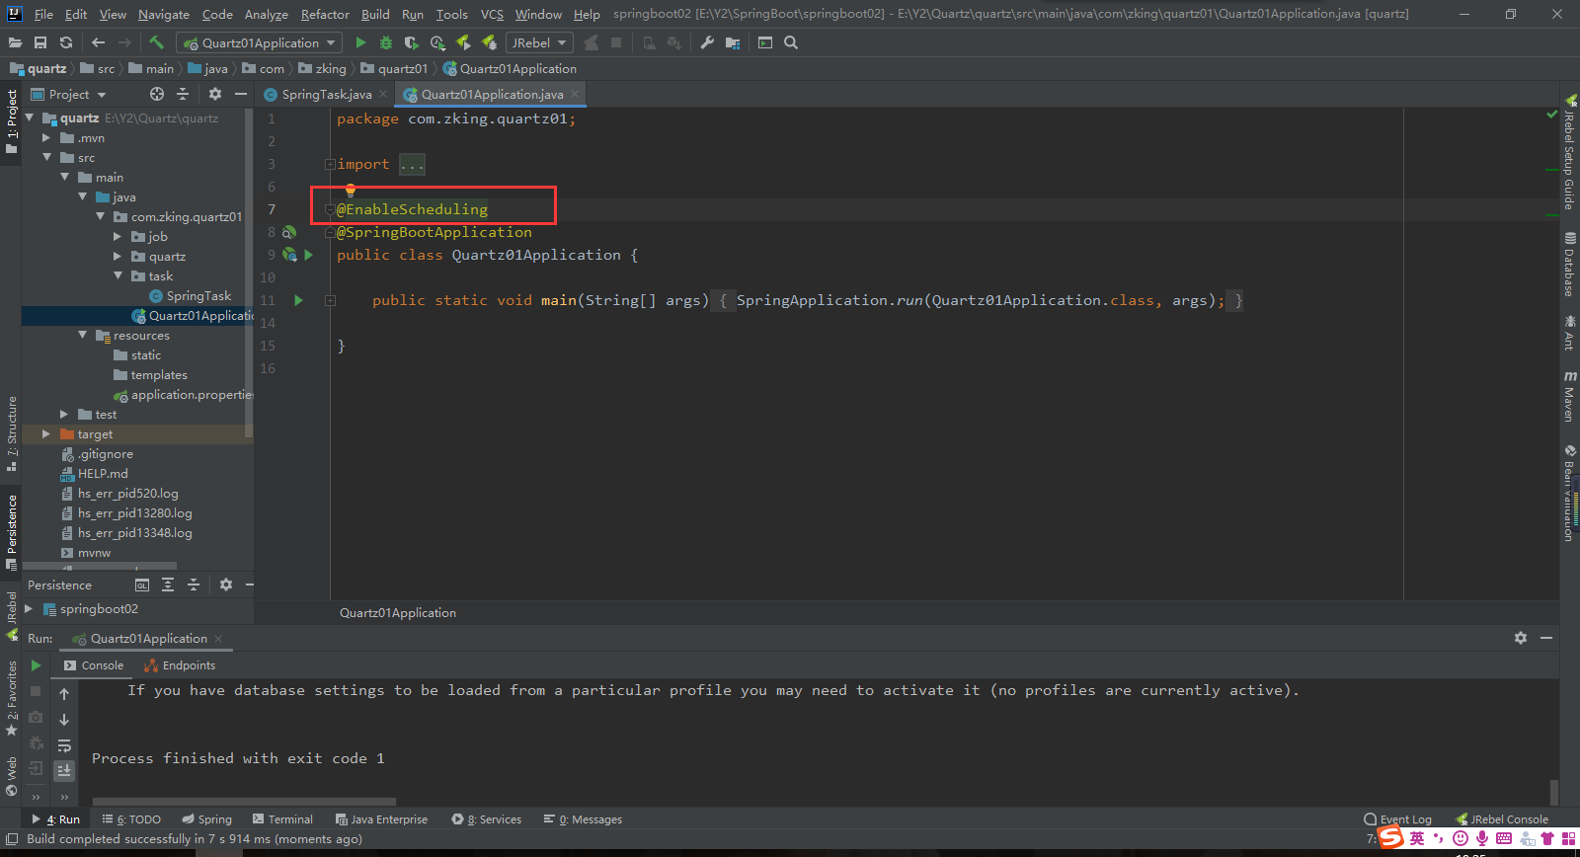Build the project with the hammer icon
Screen dimensions: 1580x857
pyautogui.click(x=156, y=42)
